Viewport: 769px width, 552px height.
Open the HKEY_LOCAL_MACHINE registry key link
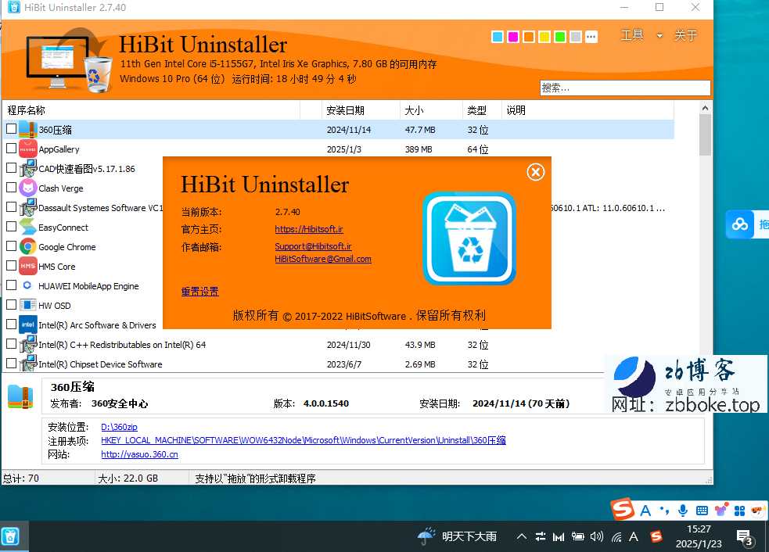click(304, 440)
